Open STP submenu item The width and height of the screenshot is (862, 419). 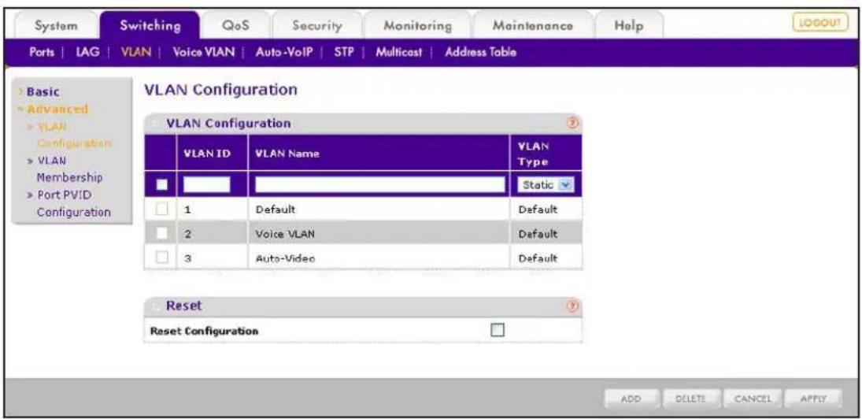point(342,53)
